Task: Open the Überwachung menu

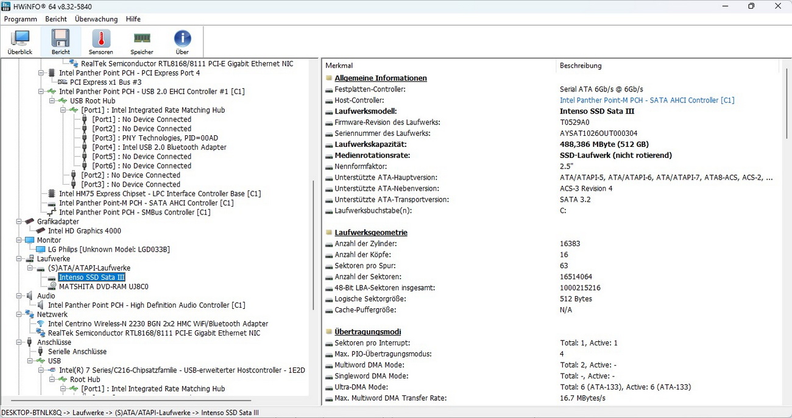Action: 96,19
